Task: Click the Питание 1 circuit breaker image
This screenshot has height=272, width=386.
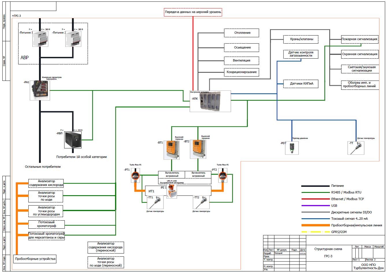Action: (x=40, y=39)
